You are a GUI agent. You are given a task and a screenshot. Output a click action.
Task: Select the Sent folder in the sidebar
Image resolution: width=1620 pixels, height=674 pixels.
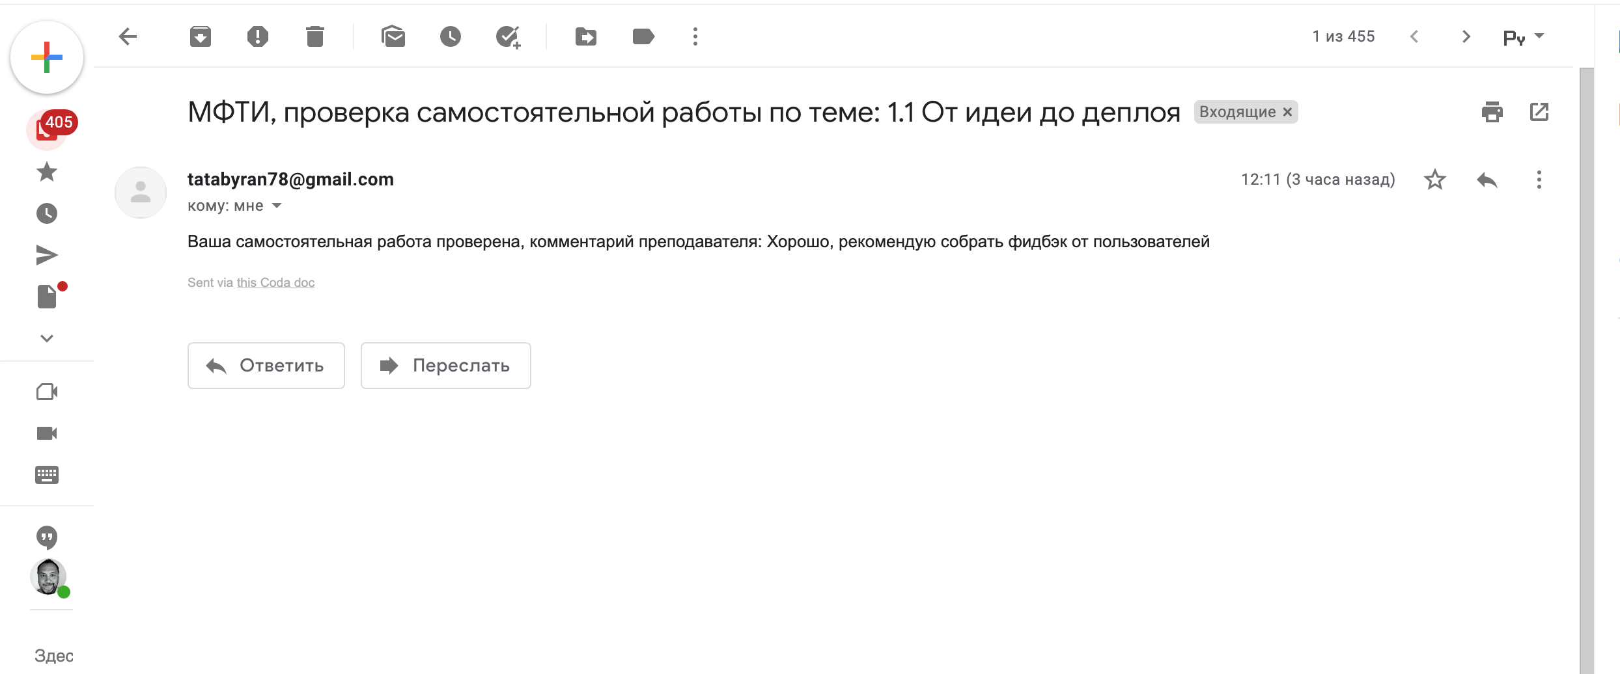click(x=46, y=255)
